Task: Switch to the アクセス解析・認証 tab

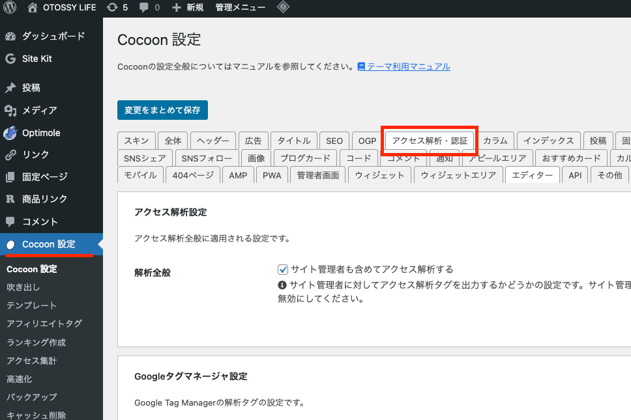Action: click(430, 141)
